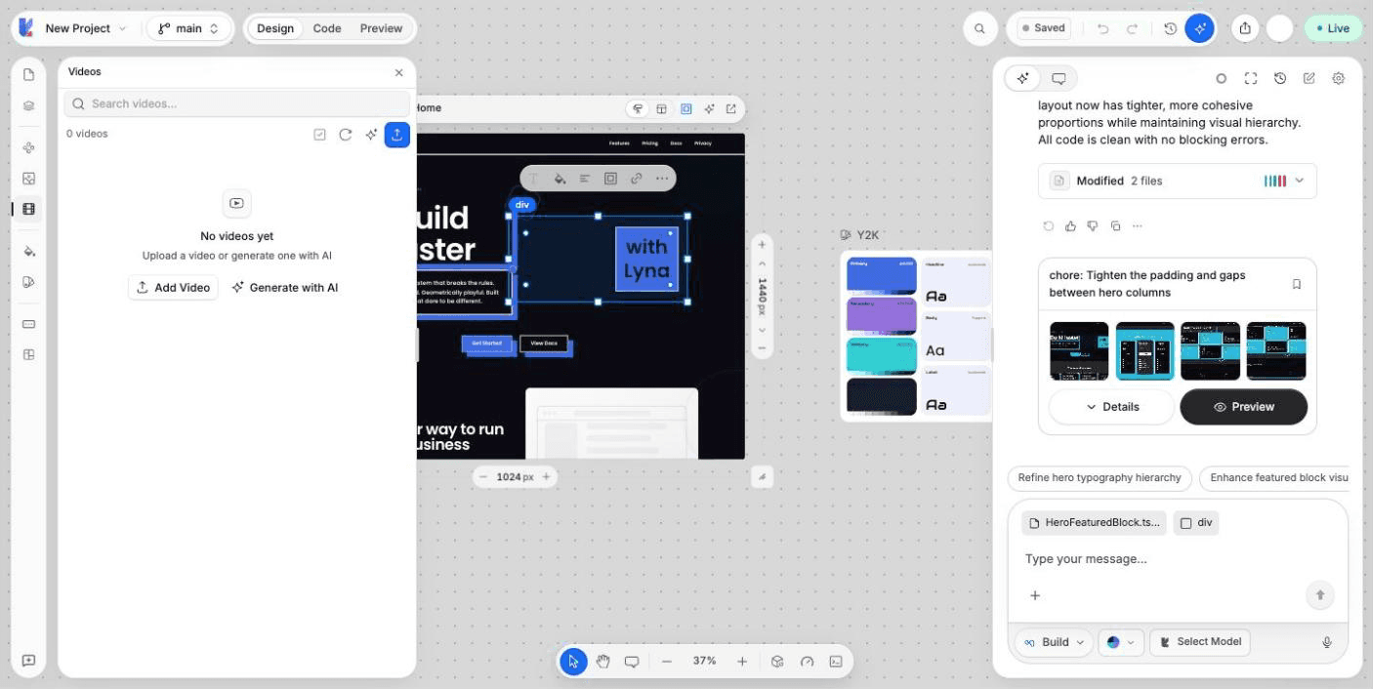Open the theme swatch icon in sidebar
Viewport: 1373px width, 689px height.
pos(28,282)
